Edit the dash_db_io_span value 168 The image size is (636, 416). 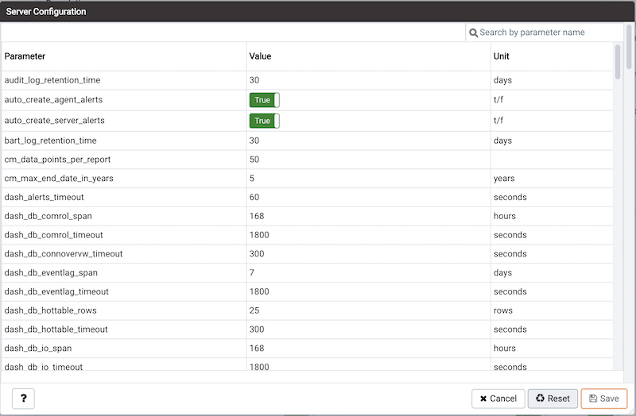[x=257, y=349]
